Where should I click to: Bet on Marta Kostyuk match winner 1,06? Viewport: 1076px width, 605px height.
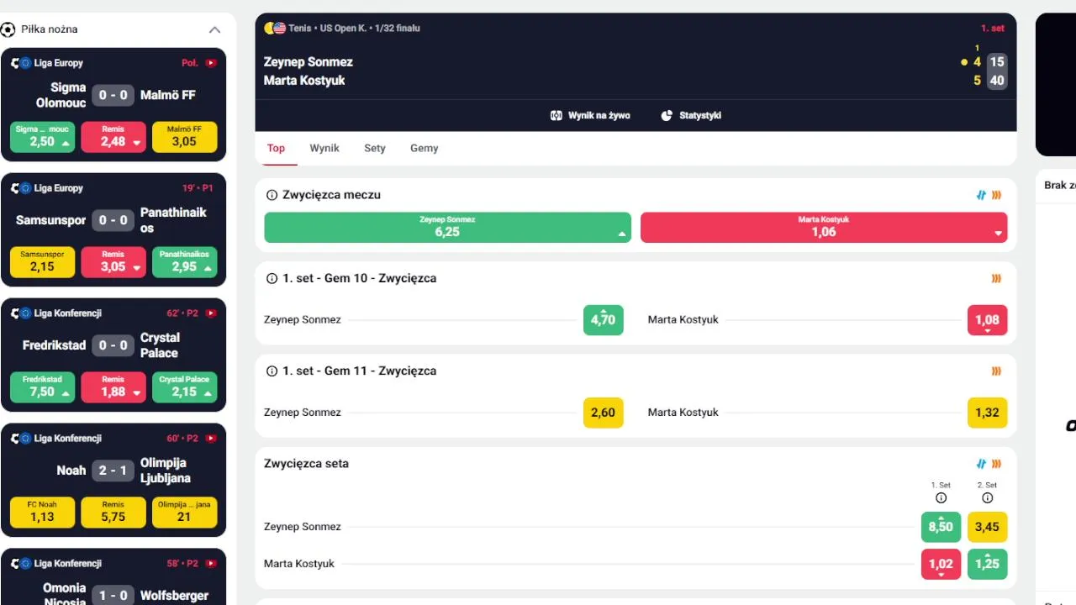click(824, 227)
